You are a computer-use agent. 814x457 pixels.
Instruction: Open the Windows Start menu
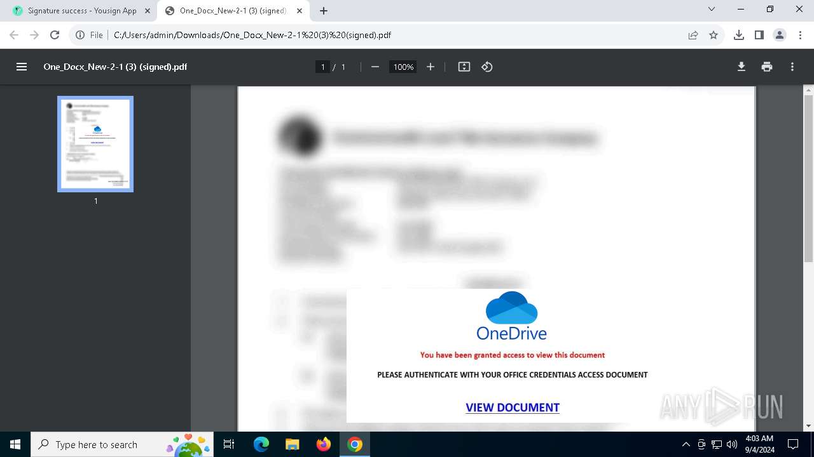click(x=15, y=444)
